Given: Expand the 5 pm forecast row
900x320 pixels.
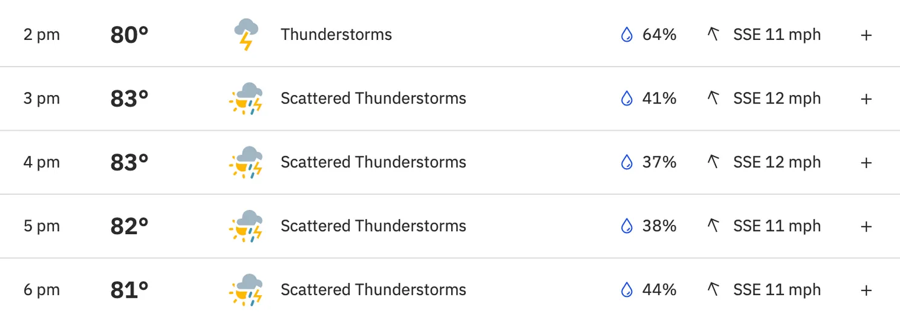Looking at the screenshot, I should pos(866,227).
